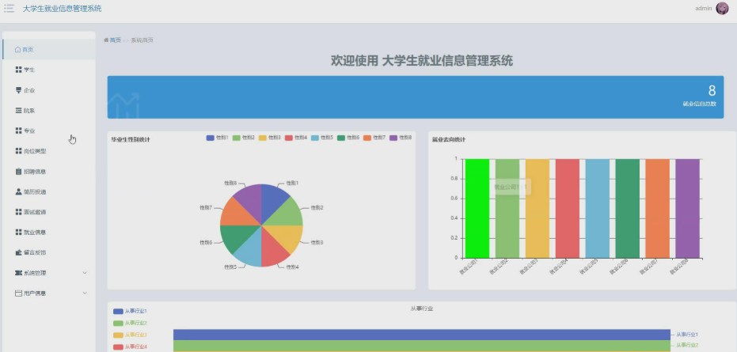Viewport: 737px width, 352px height.
Task: Toggle the 性别1 legend entry
Action: point(217,138)
